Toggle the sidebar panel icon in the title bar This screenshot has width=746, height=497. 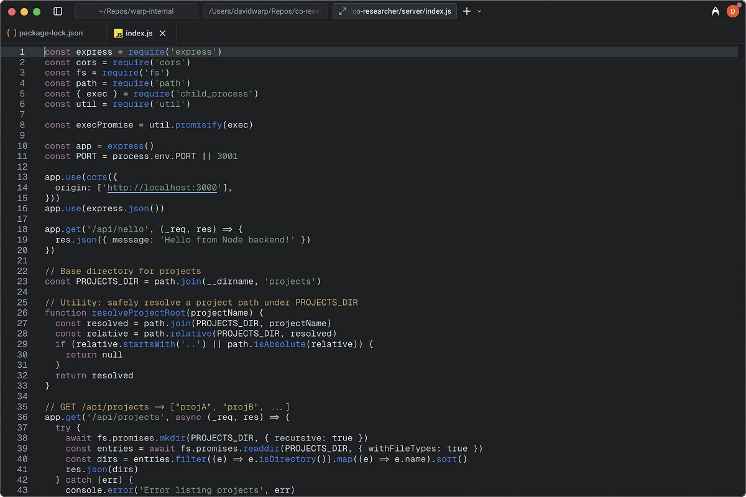(x=57, y=11)
